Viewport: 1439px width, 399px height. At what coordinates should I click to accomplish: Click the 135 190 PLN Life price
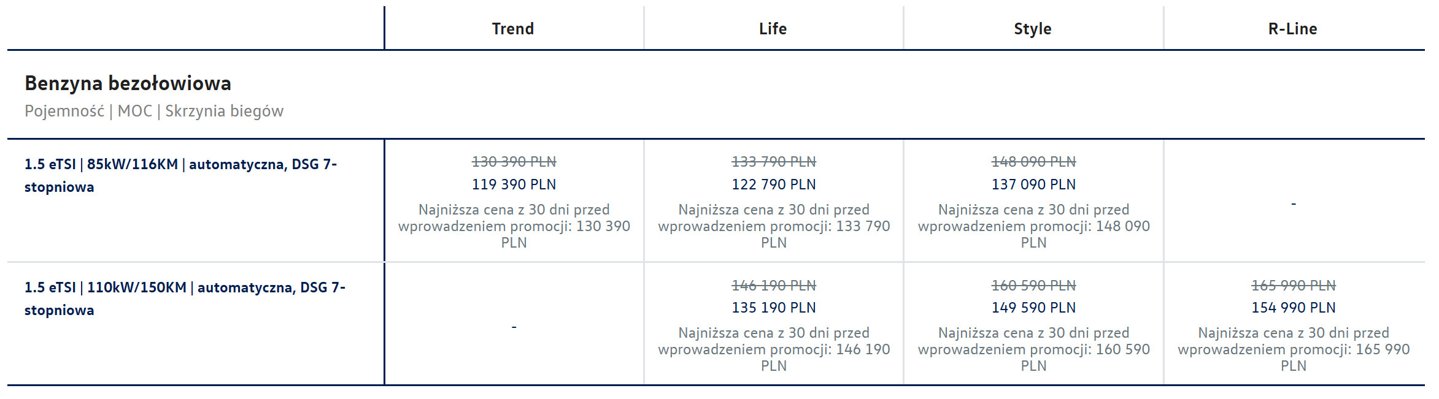(773, 308)
